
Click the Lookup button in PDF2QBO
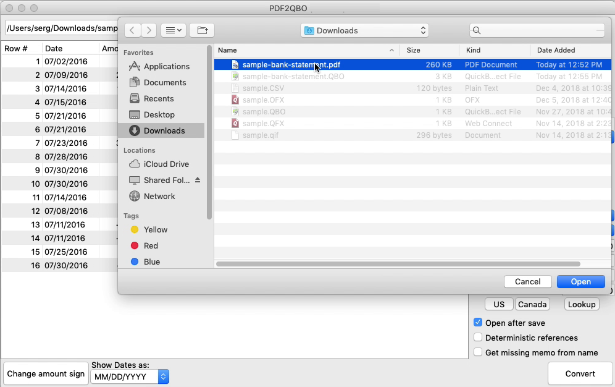(582, 304)
